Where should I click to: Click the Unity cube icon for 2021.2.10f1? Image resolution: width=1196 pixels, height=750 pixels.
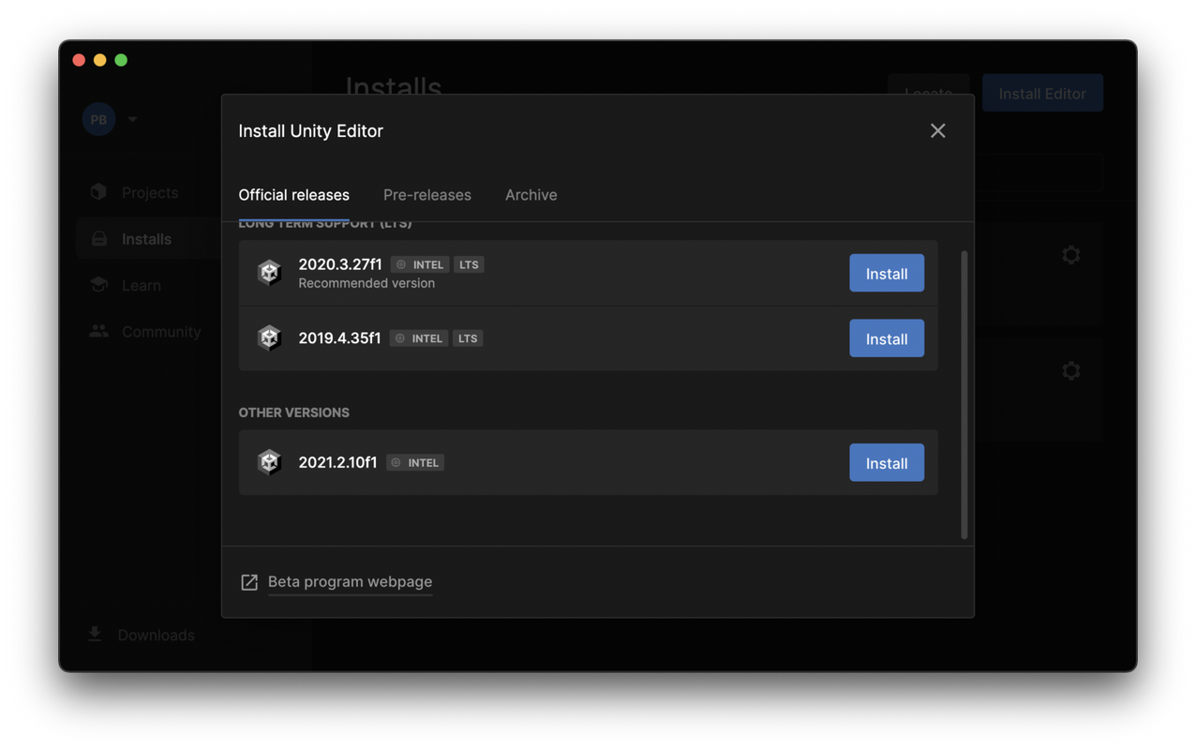[269, 462]
